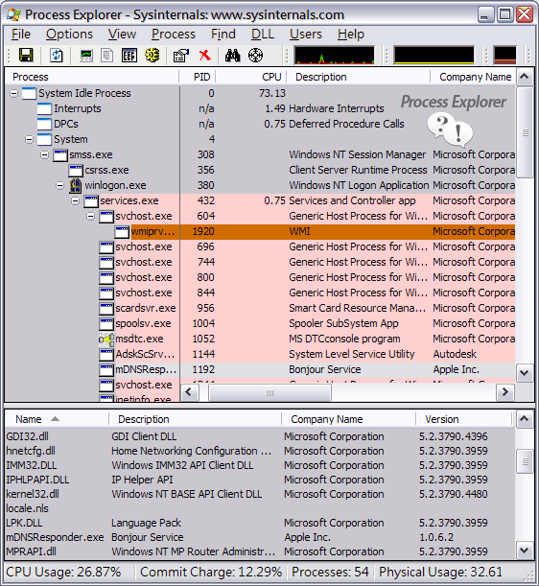This screenshot has height=586, width=539.
Task: Sort by the CPU column header
Action: (x=251, y=77)
